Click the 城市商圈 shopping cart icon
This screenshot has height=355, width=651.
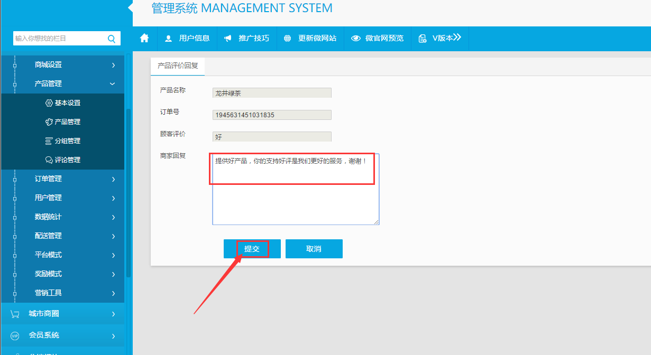(x=15, y=314)
